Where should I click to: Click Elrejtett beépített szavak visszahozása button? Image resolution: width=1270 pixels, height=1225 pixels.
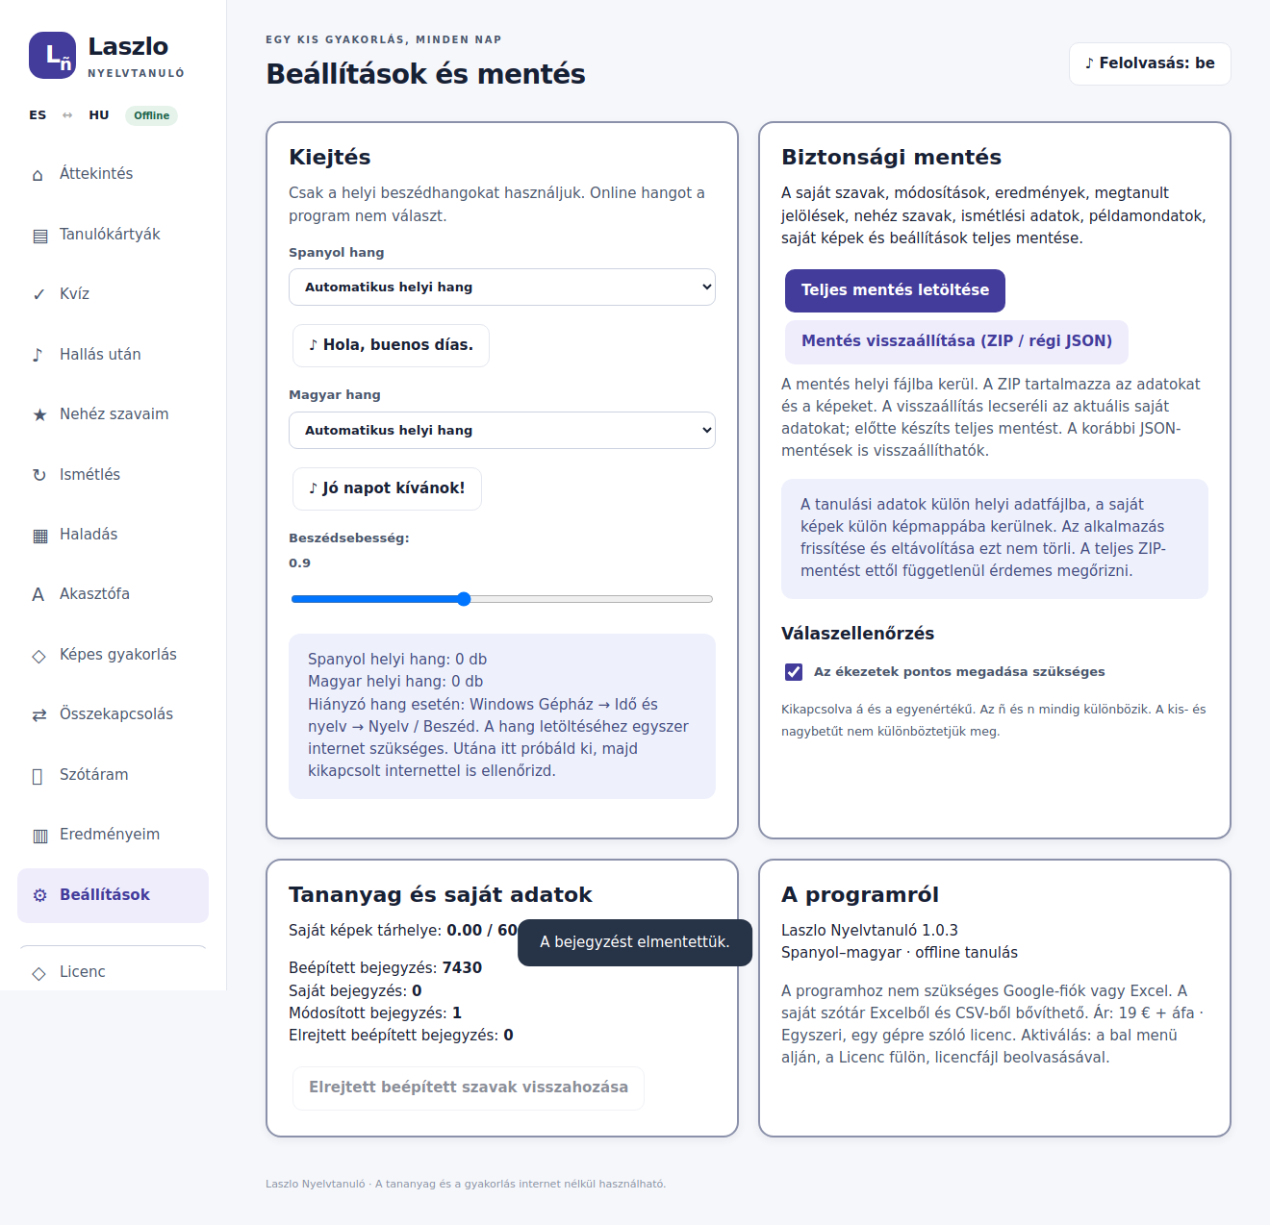click(469, 1087)
